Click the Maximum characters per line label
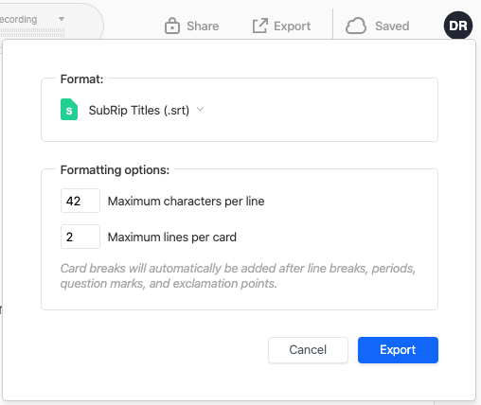The width and height of the screenshot is (481, 405). [187, 202]
